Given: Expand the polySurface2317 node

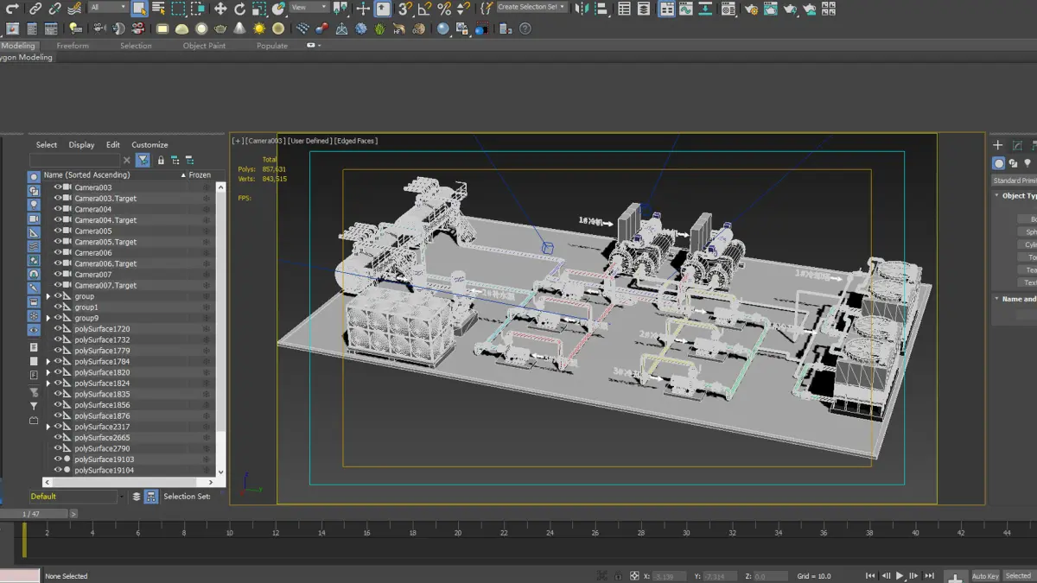Looking at the screenshot, I should [x=48, y=427].
